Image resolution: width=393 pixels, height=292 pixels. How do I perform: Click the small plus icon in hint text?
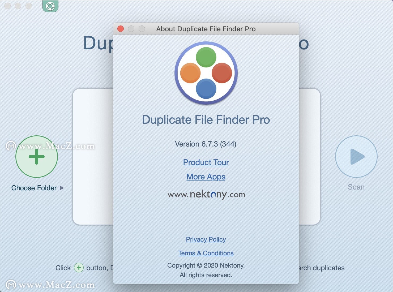click(79, 268)
